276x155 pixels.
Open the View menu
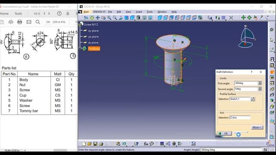tap(129, 12)
